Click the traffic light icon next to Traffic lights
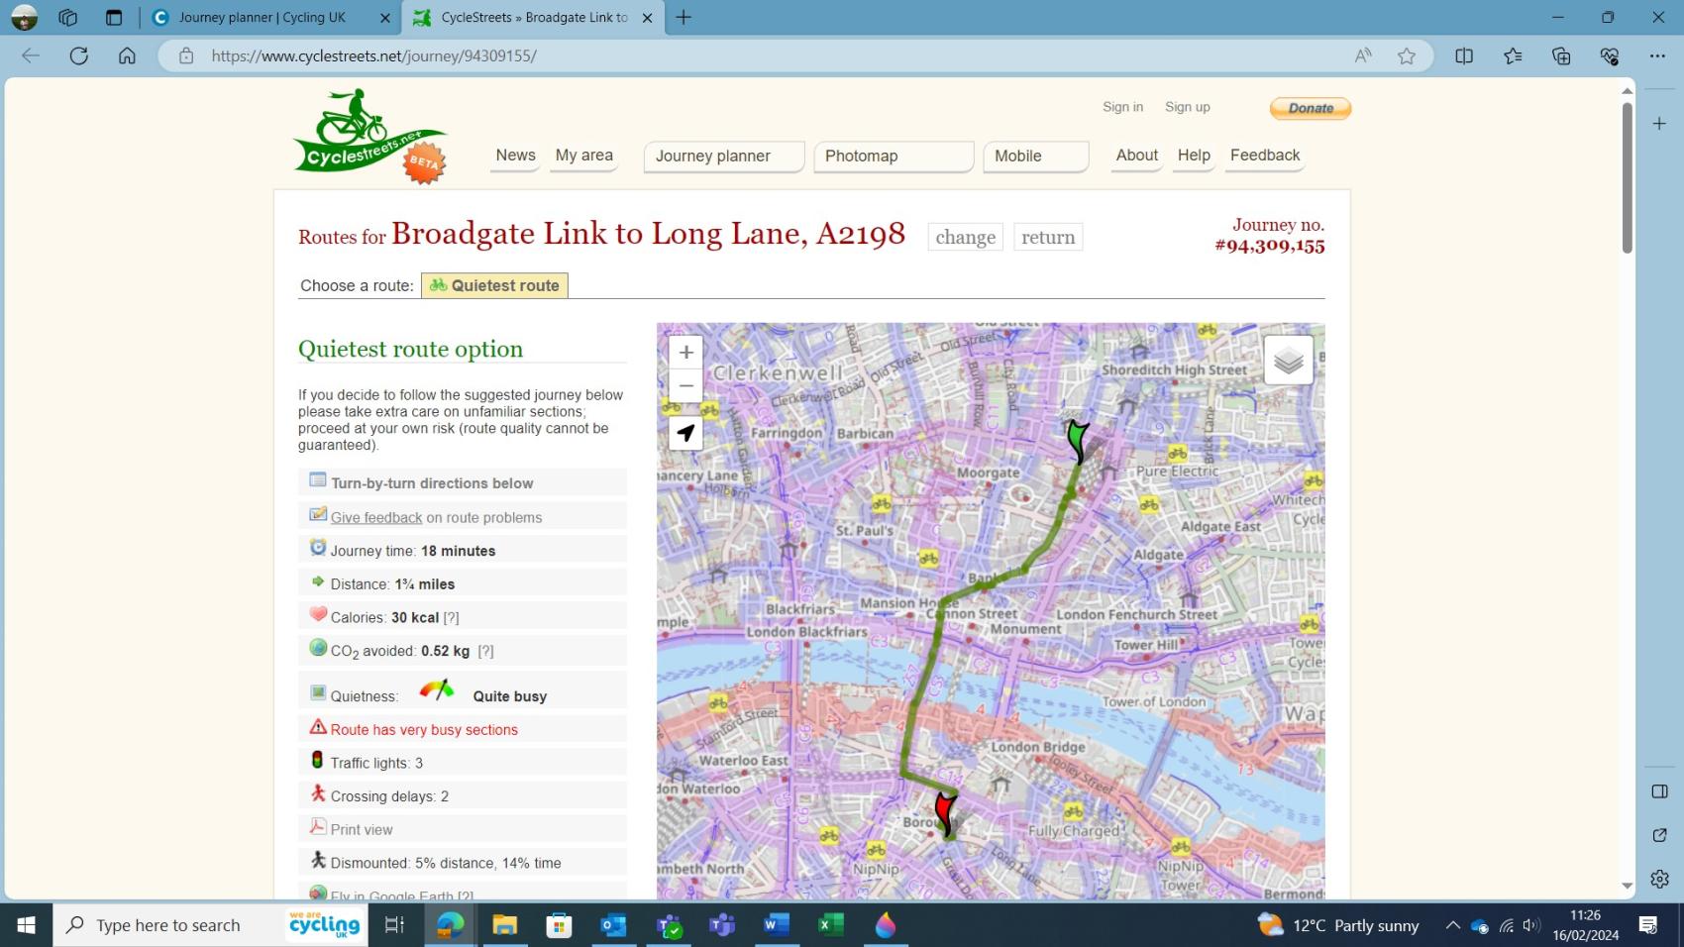The width and height of the screenshot is (1684, 947). [318, 761]
